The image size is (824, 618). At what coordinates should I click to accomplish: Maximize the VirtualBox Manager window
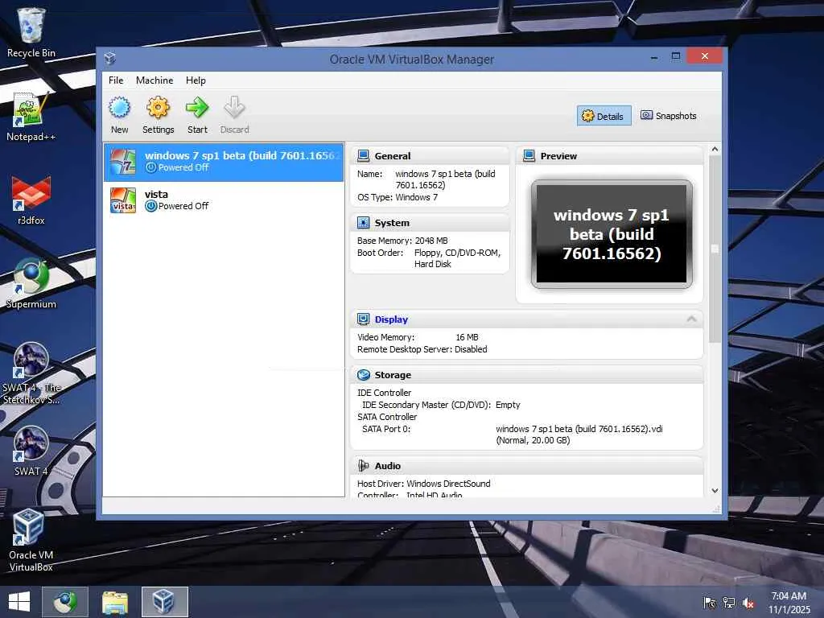pos(676,56)
